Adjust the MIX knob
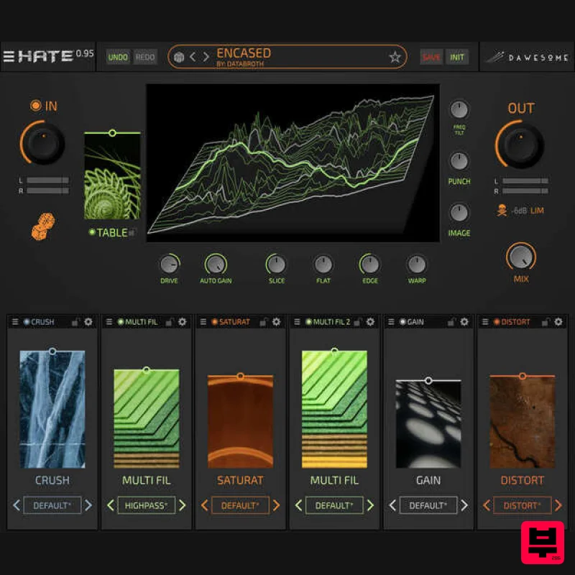 pyautogui.click(x=520, y=261)
